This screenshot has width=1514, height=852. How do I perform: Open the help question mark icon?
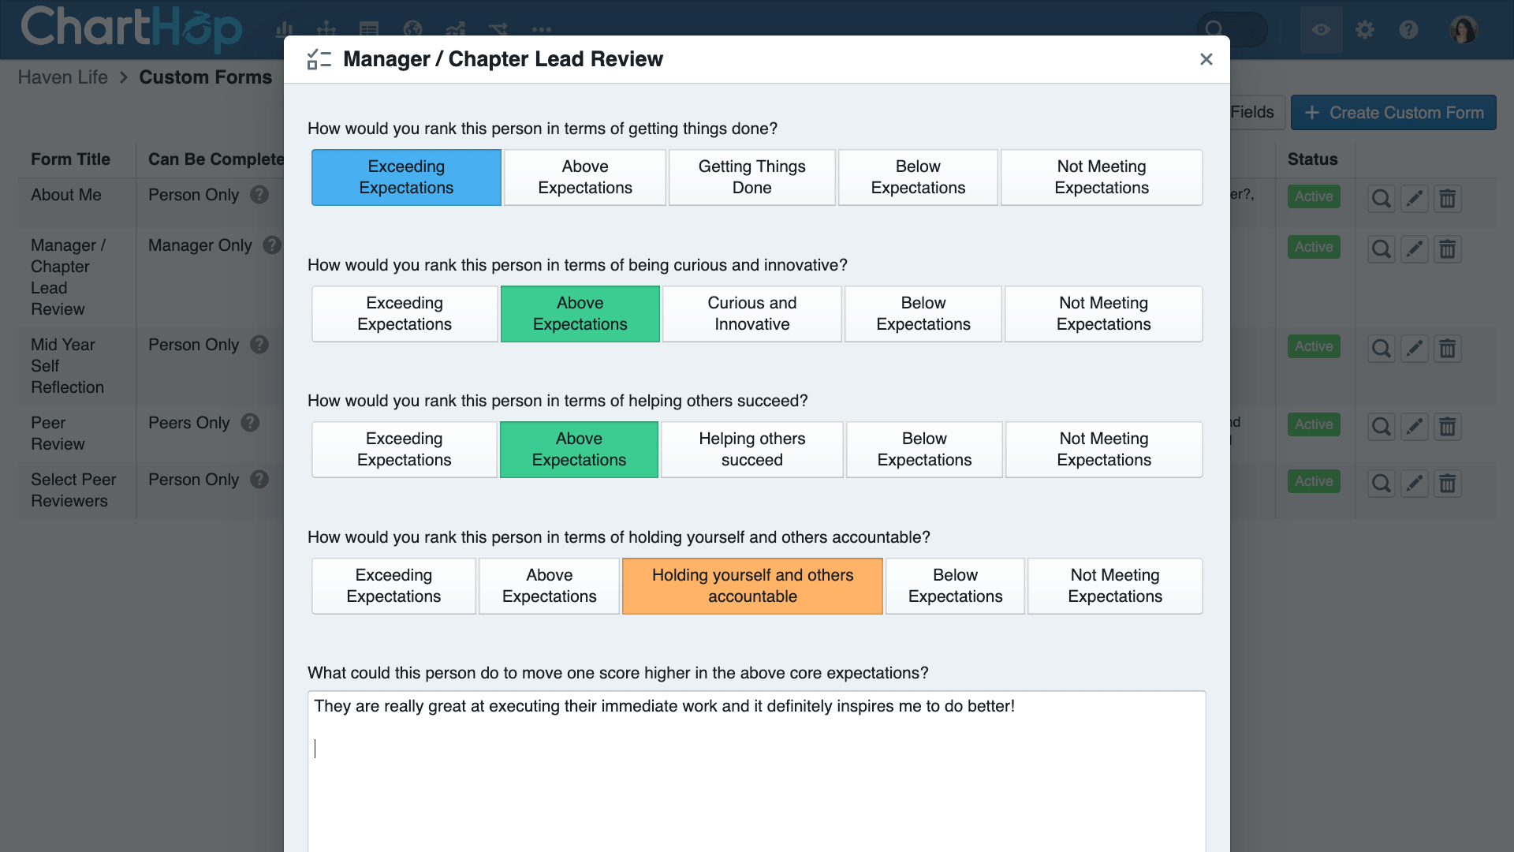(1408, 30)
